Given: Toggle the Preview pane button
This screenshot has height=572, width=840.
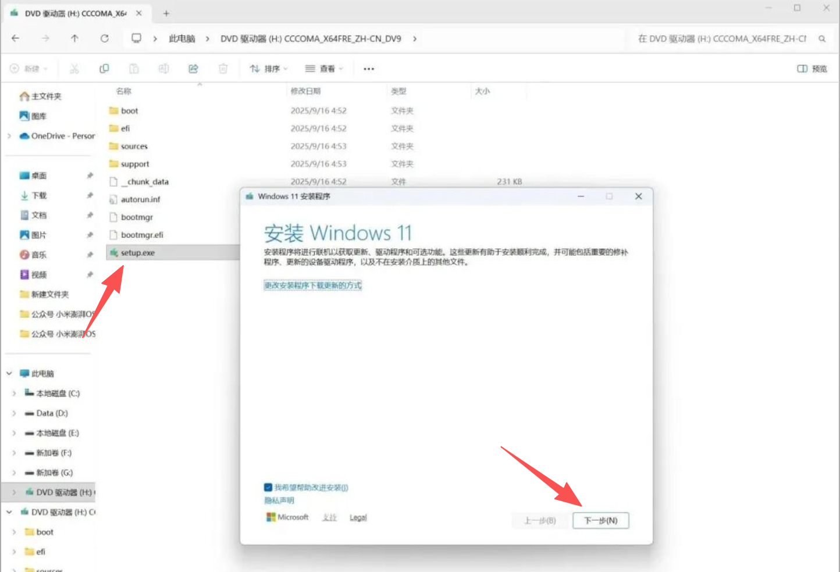Looking at the screenshot, I should pyautogui.click(x=812, y=69).
